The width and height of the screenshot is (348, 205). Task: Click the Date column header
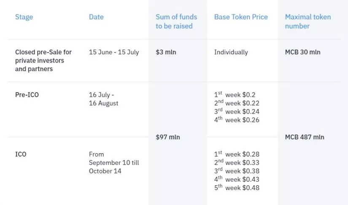(x=96, y=17)
